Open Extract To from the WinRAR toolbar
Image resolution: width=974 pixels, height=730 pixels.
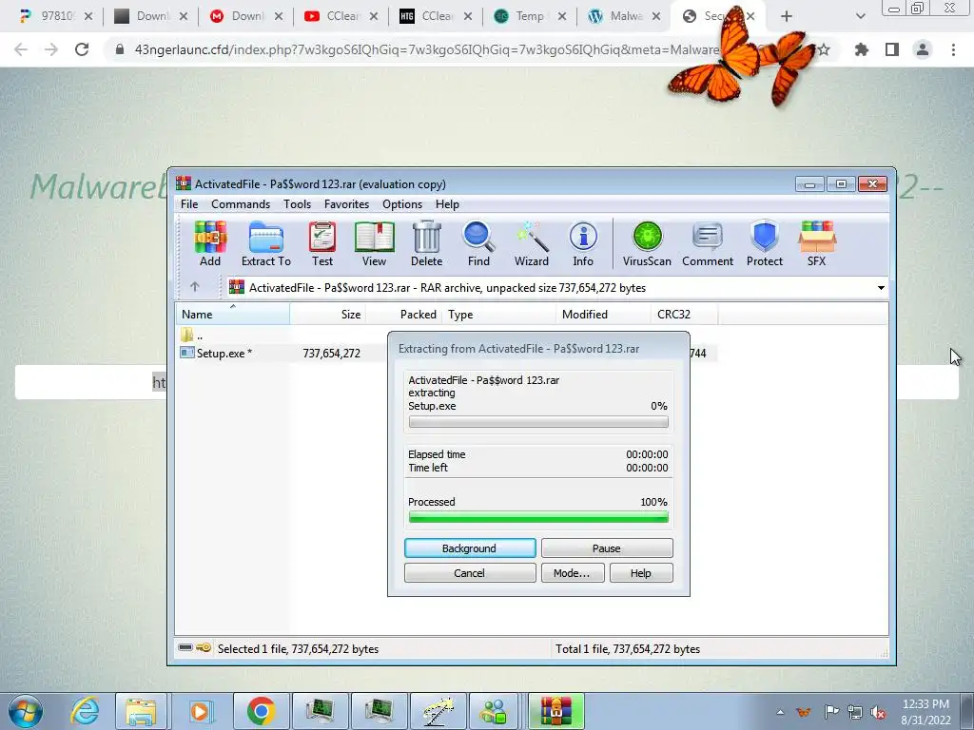[266, 243]
